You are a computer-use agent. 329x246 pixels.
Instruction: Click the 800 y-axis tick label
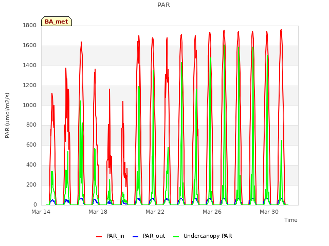coord(31,125)
